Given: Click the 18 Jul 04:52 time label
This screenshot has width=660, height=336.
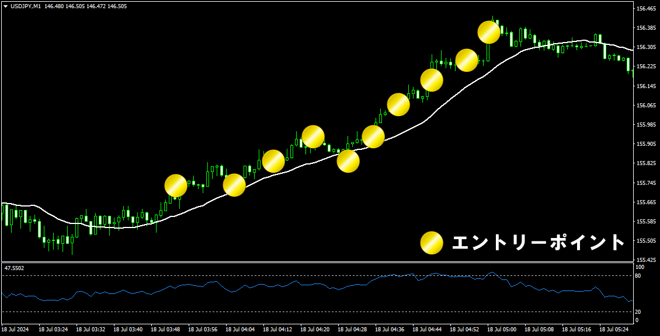Looking at the screenshot, I should 465,329.
